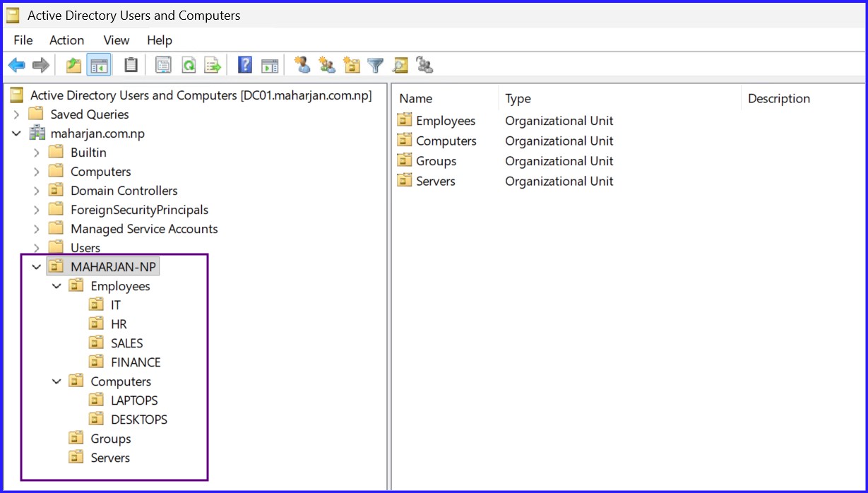Viewport: 868px width, 493px height.
Task: Click the Find Objects magnifier toolbar icon
Action: point(399,65)
